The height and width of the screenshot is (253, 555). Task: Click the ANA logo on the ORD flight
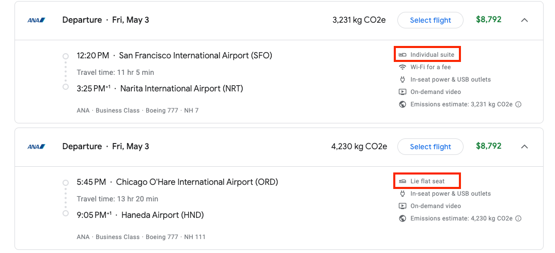pyautogui.click(x=37, y=147)
